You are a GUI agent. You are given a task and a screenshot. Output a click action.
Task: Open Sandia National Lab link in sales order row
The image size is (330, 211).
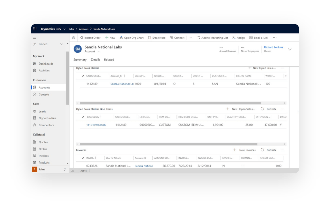pyautogui.click(x=122, y=84)
